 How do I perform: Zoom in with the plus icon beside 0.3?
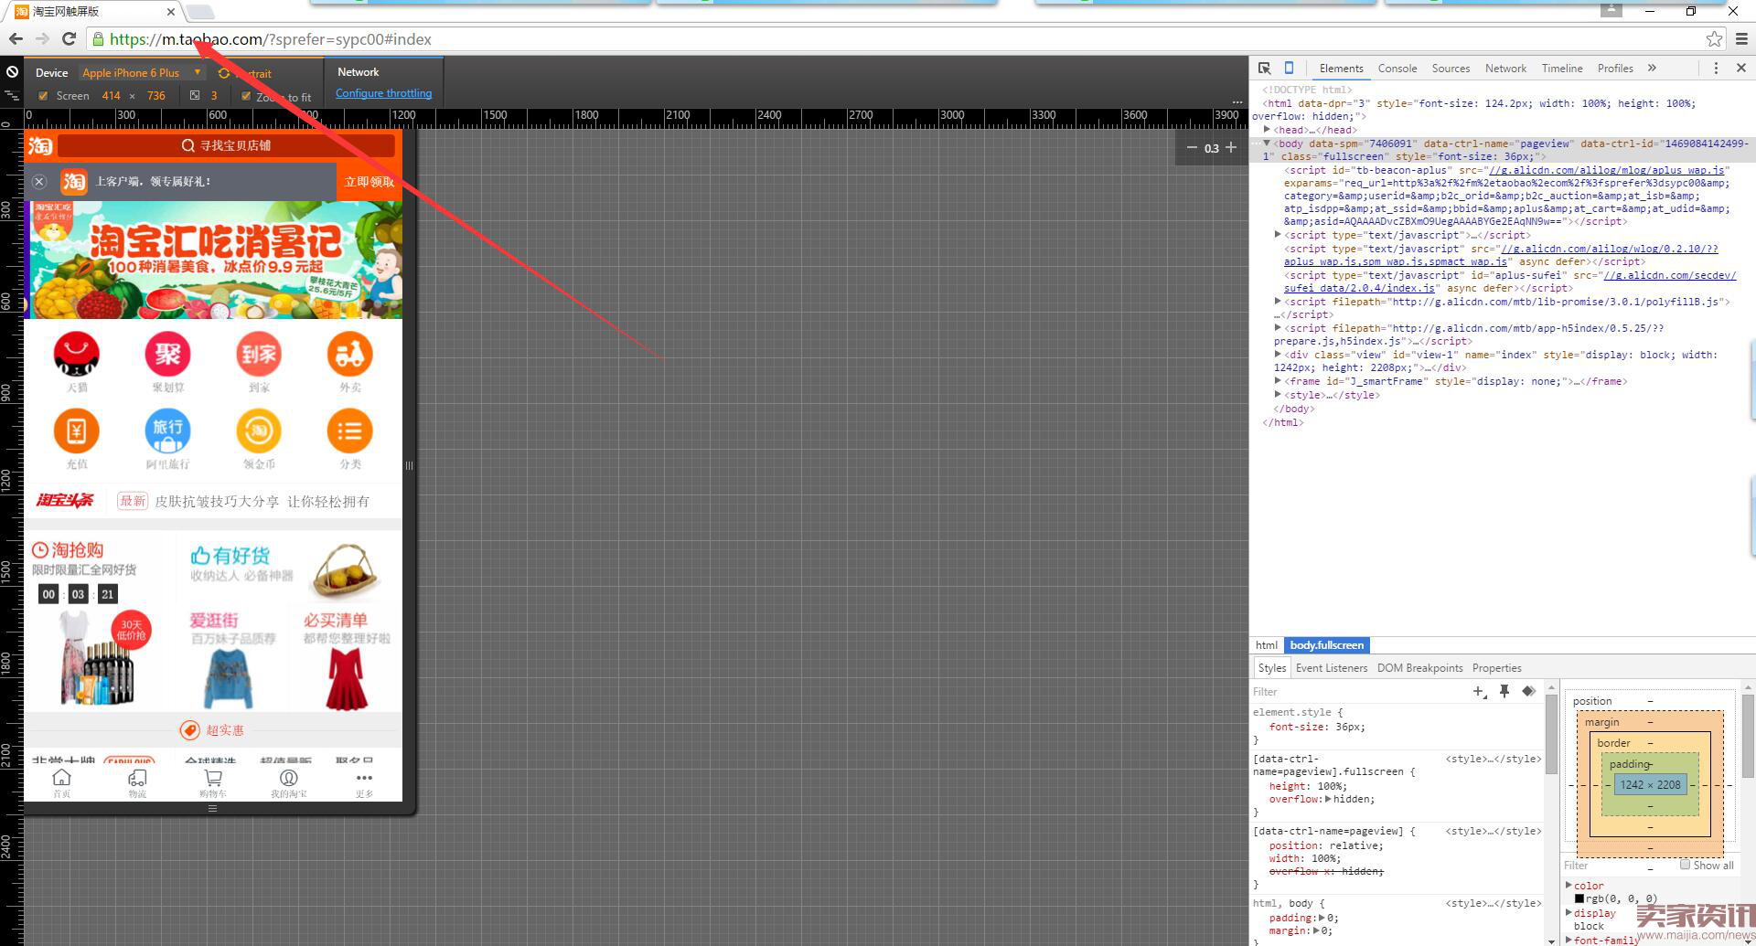pyautogui.click(x=1231, y=147)
